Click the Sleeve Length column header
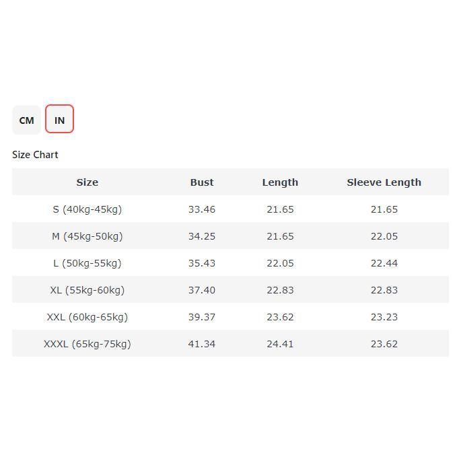 (x=384, y=182)
